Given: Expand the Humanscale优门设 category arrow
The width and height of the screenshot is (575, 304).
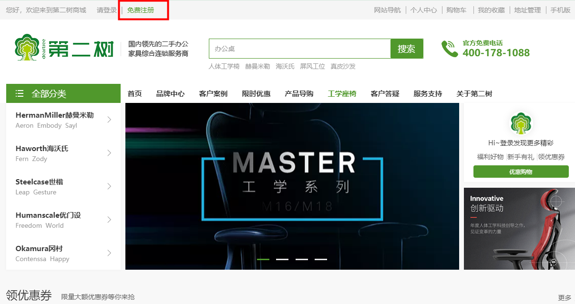Looking at the screenshot, I should [109, 220].
